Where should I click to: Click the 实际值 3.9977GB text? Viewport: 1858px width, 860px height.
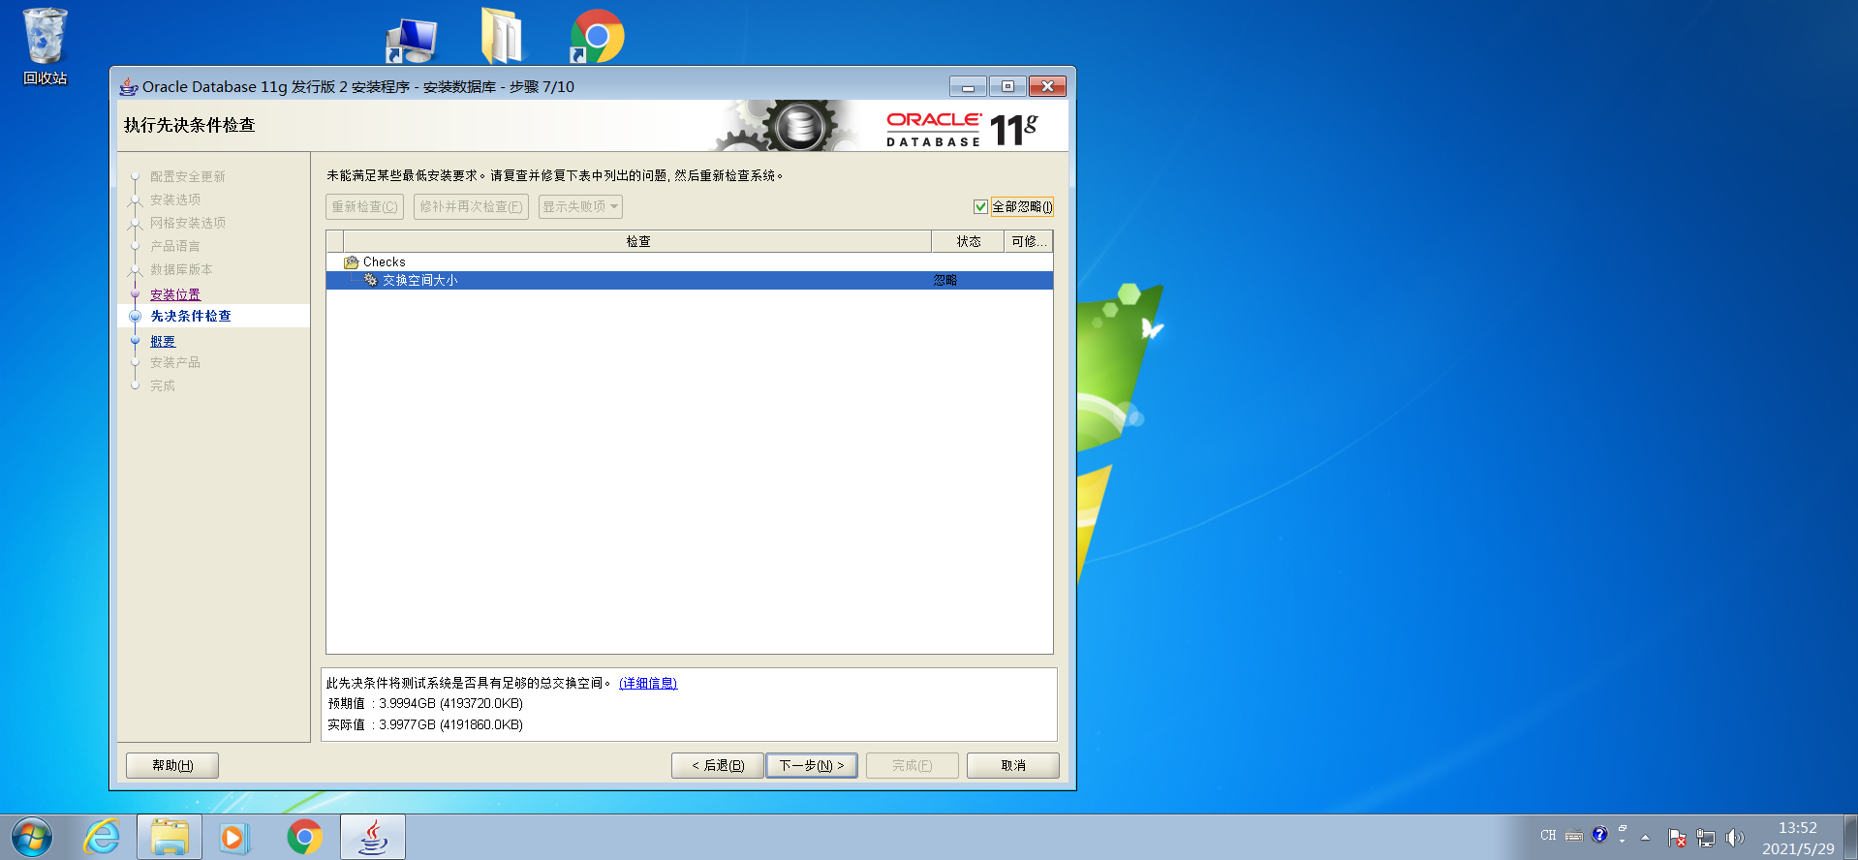coord(425,724)
